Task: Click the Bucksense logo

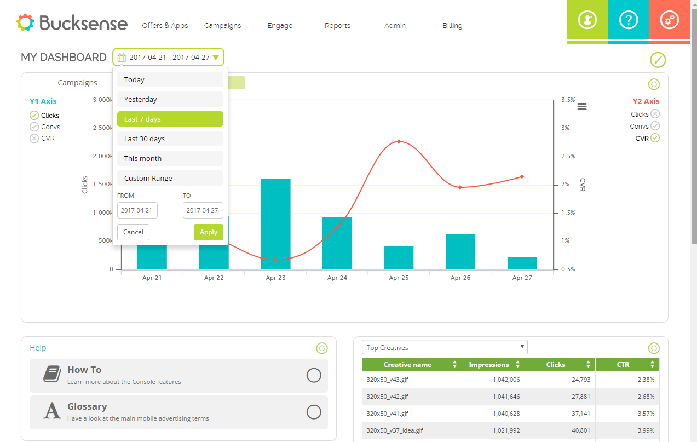Action: tap(72, 23)
